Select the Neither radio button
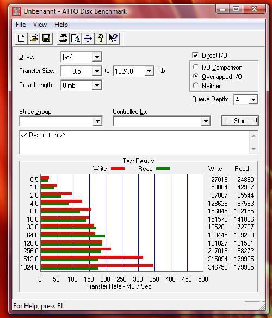 point(196,85)
